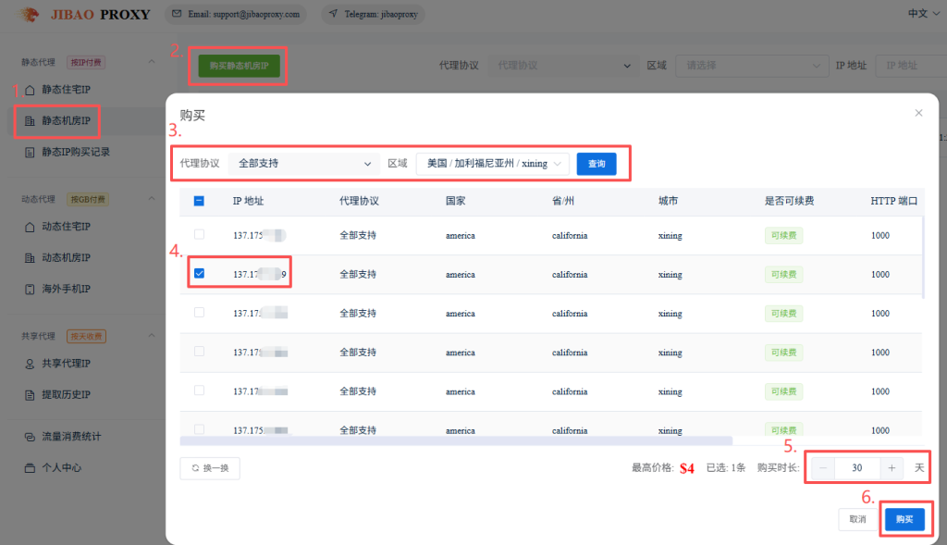947x545 pixels.
Task: Click the blue 购买 confirm button
Action: click(904, 519)
